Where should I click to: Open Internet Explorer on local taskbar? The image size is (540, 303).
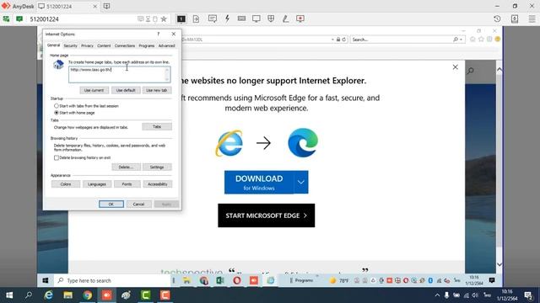pyautogui.click(x=49, y=295)
